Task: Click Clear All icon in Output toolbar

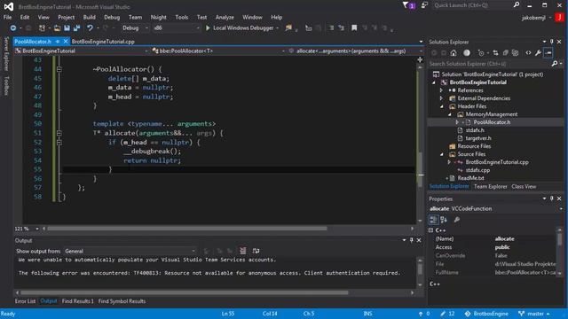Action: tap(242, 251)
